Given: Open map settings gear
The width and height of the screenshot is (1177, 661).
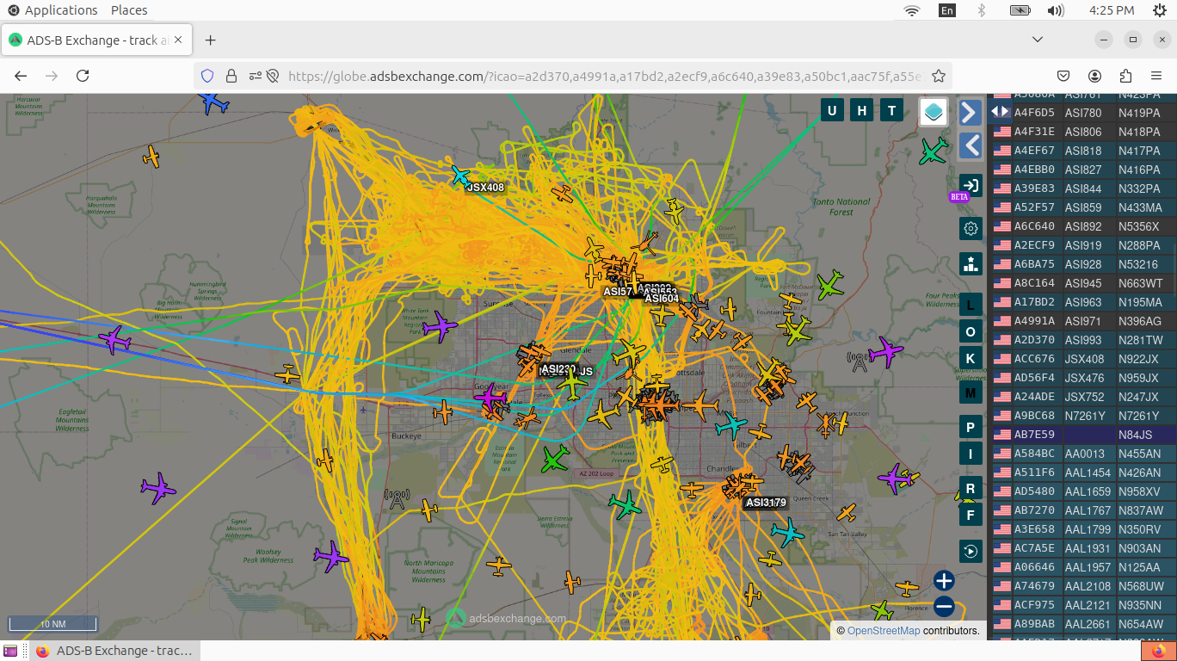Looking at the screenshot, I should [971, 228].
